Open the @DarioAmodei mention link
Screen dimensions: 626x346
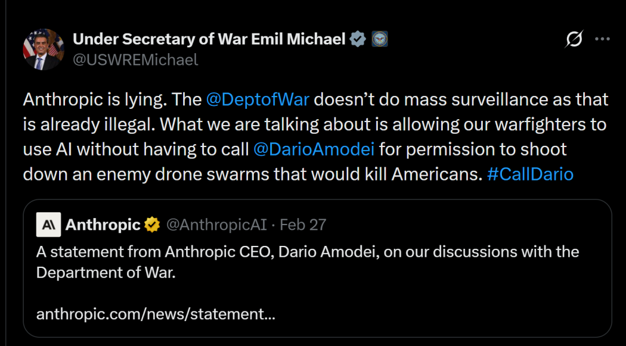point(314,149)
